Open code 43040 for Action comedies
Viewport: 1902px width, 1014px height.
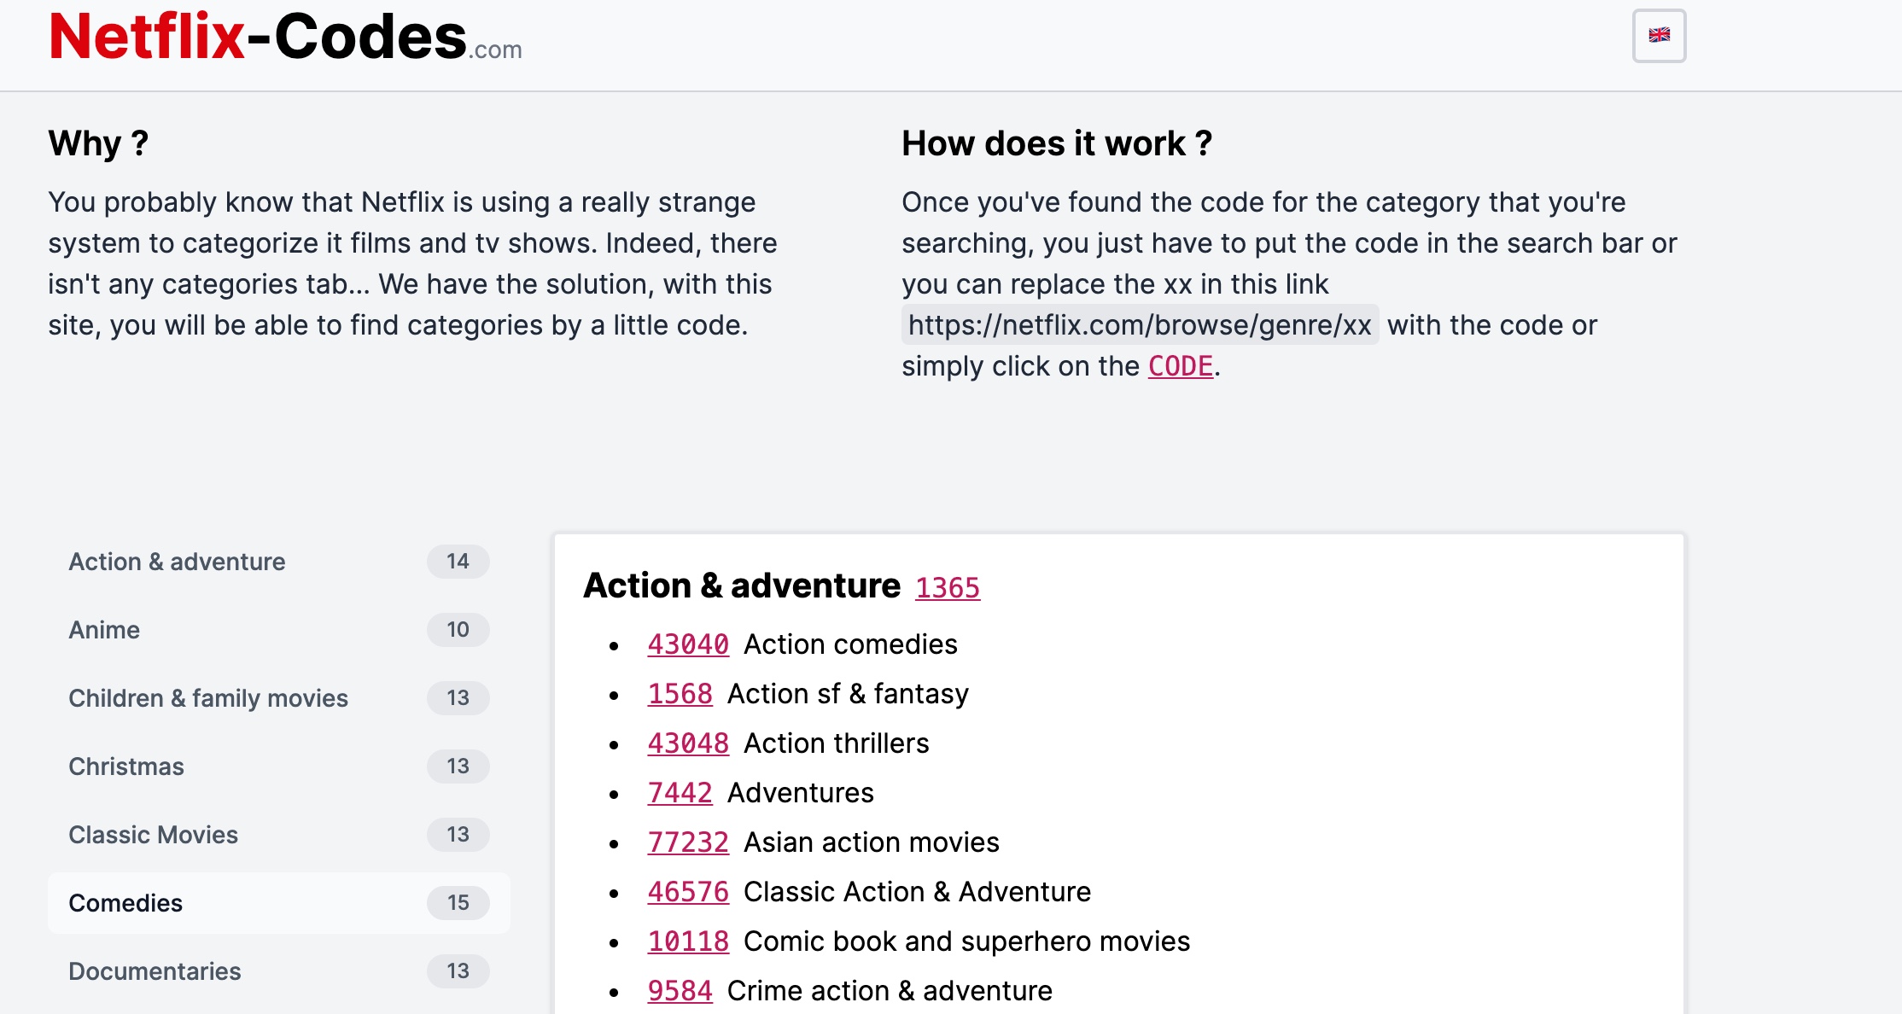pos(687,644)
